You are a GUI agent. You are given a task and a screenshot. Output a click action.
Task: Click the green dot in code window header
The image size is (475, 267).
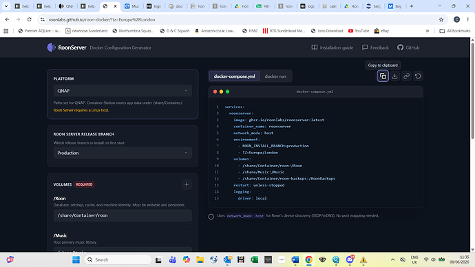(x=227, y=92)
